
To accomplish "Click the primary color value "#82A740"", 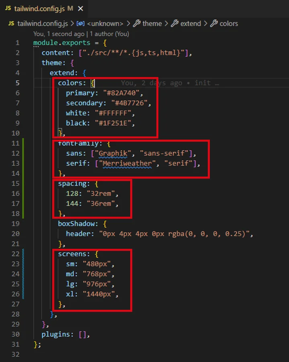I will [121, 93].
